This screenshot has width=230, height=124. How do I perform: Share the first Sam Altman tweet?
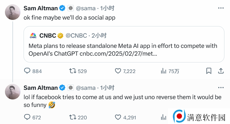tap(221, 71)
